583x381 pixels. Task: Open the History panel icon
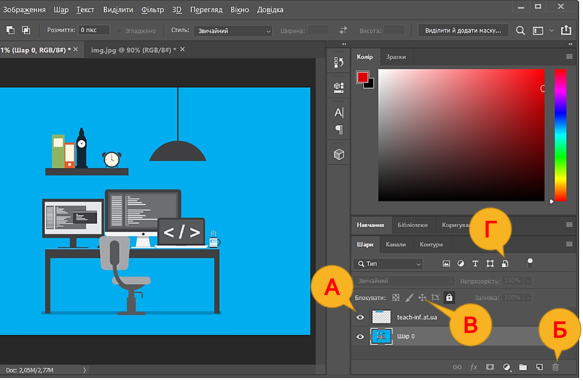(339, 63)
